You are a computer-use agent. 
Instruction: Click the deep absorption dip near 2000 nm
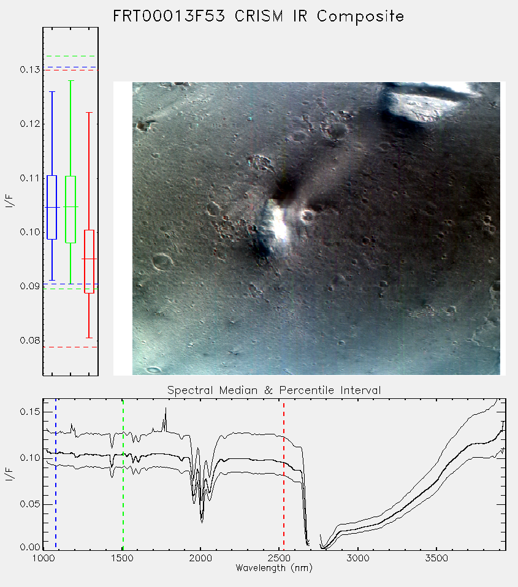coord(202,517)
